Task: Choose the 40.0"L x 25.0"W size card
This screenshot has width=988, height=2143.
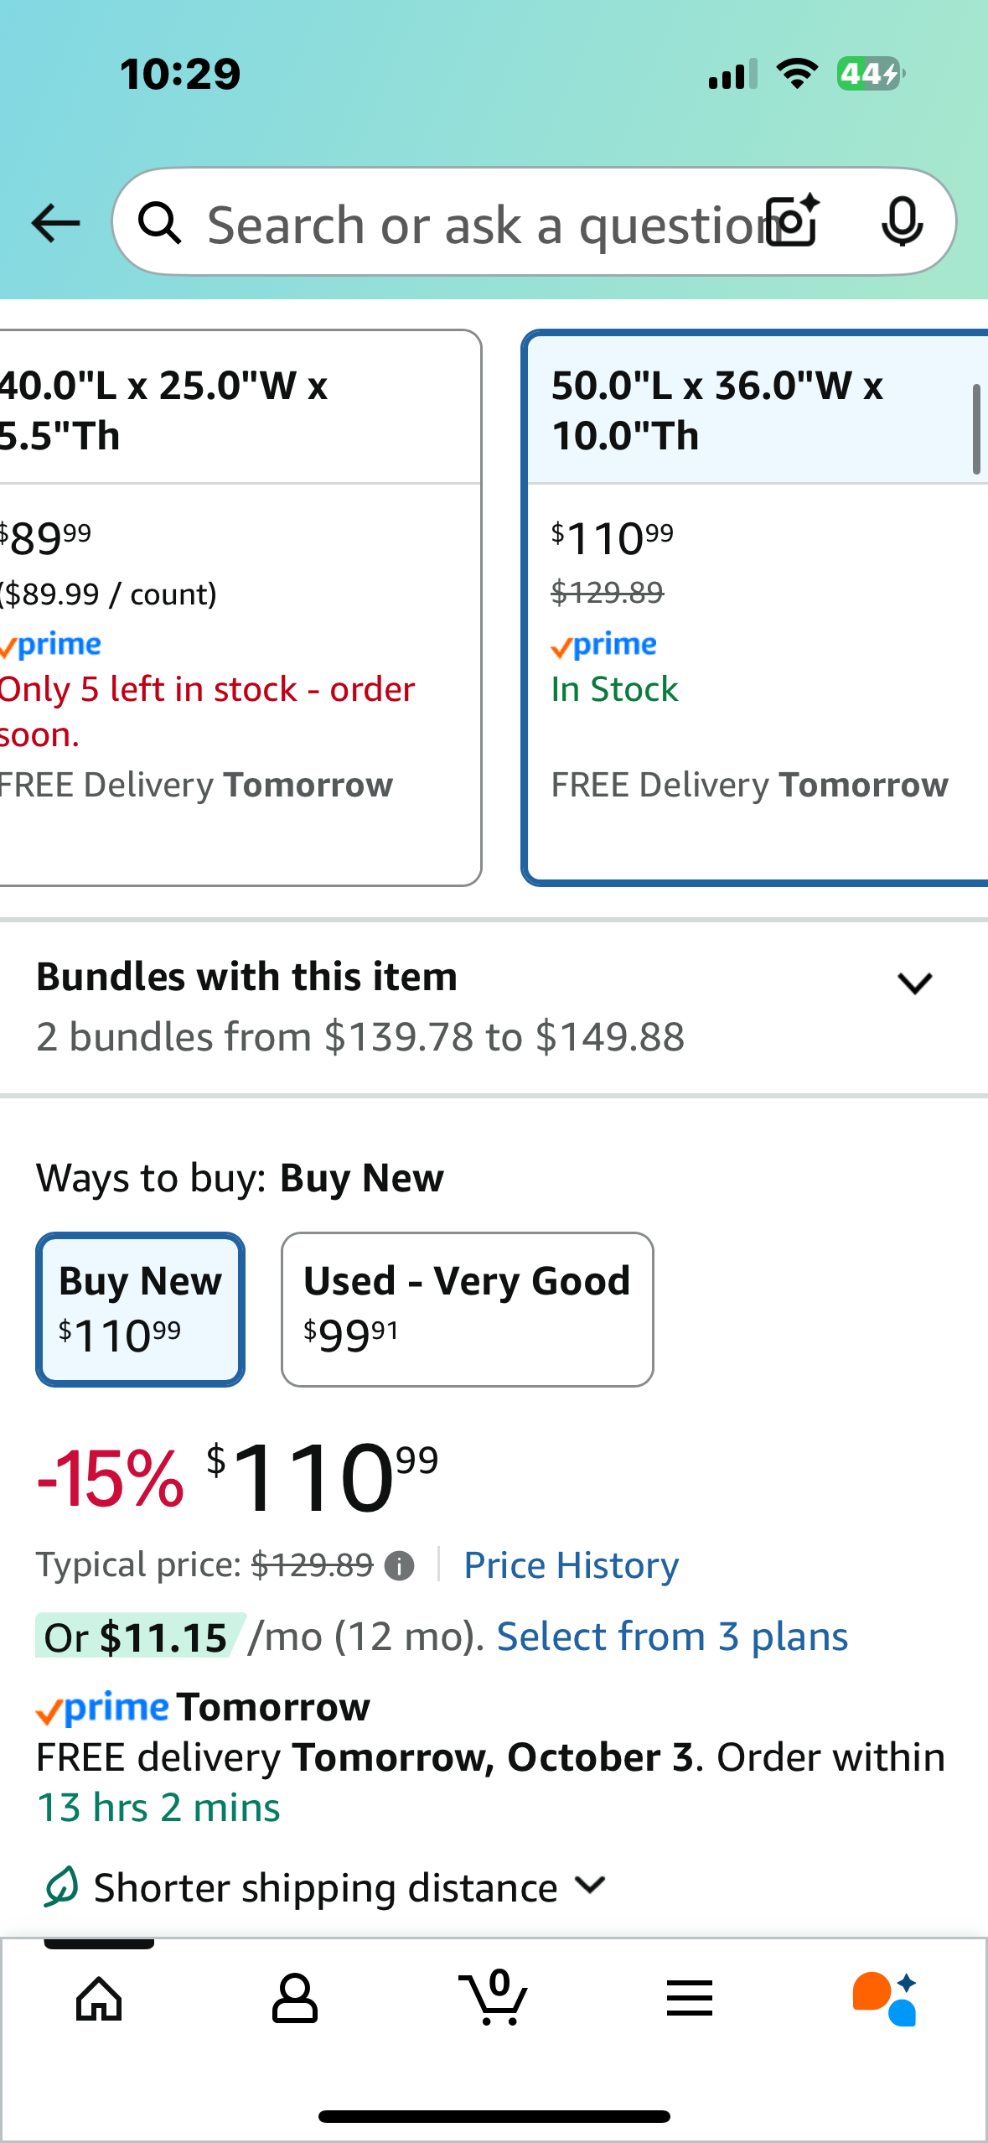Action: click(235, 607)
